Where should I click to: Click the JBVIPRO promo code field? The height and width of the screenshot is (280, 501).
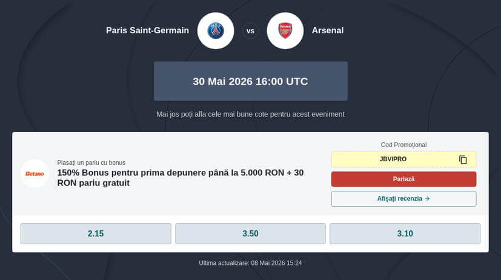[403, 159]
